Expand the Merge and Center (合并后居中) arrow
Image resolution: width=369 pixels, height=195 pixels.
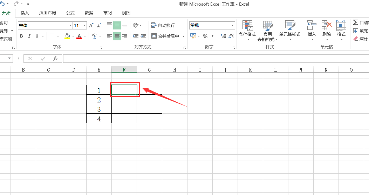183,36
